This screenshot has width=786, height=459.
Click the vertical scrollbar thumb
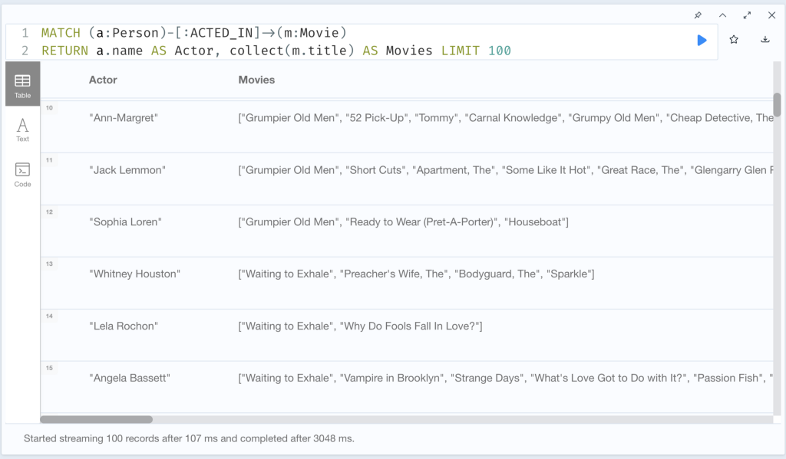[x=777, y=105]
